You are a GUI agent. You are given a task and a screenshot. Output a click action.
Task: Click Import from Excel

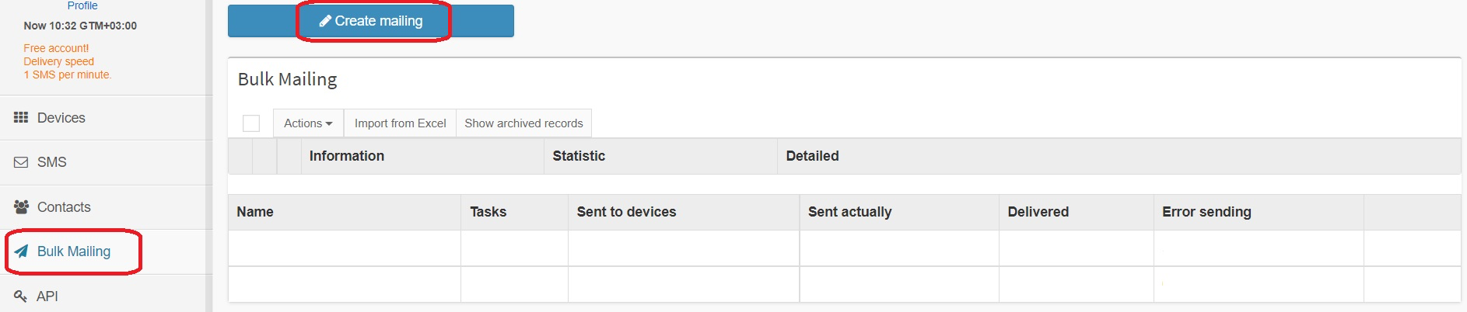(x=400, y=123)
